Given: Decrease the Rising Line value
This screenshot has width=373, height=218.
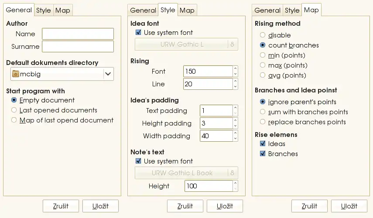Looking at the screenshot, I should pyautogui.click(x=236, y=87).
